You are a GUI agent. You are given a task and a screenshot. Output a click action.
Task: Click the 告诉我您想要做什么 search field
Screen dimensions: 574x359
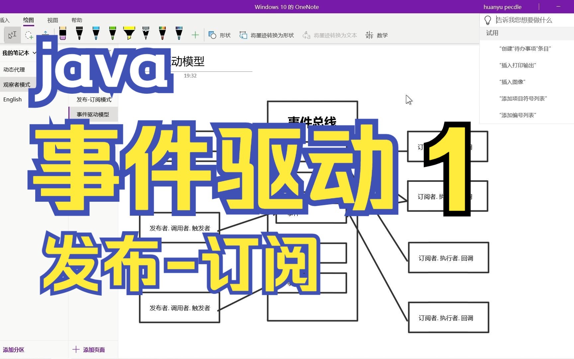pos(534,20)
